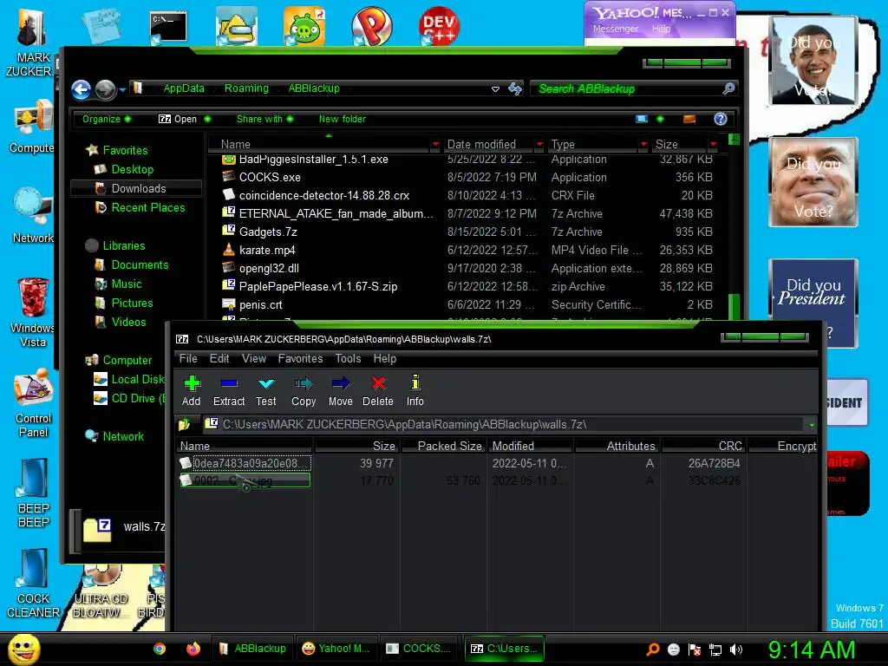The image size is (888, 666).
Task: Expand the Organize dropdown in Explorer
Action: pos(107,119)
